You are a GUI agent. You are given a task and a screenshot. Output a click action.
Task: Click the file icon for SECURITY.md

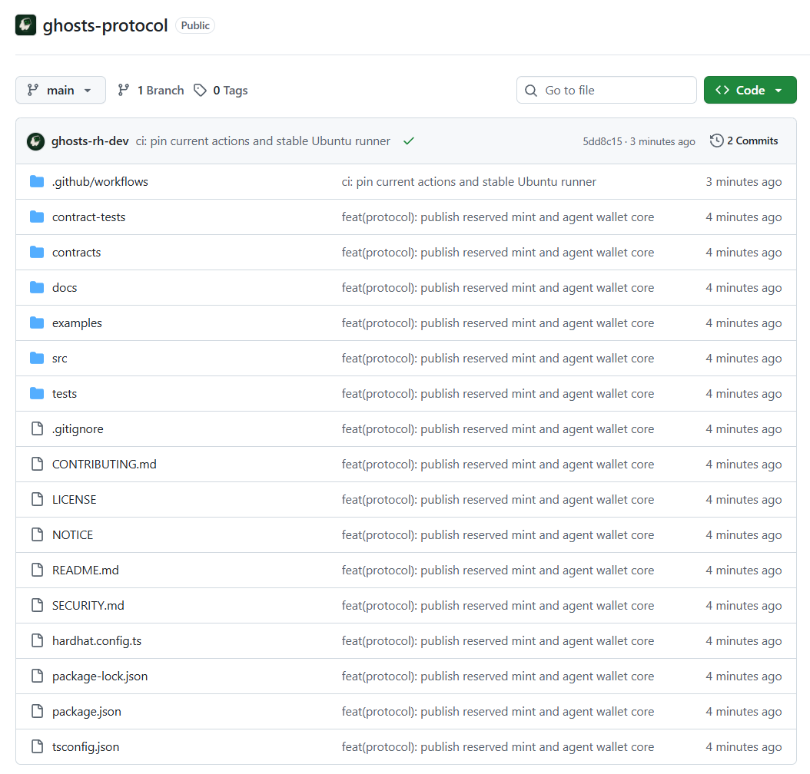(x=37, y=605)
